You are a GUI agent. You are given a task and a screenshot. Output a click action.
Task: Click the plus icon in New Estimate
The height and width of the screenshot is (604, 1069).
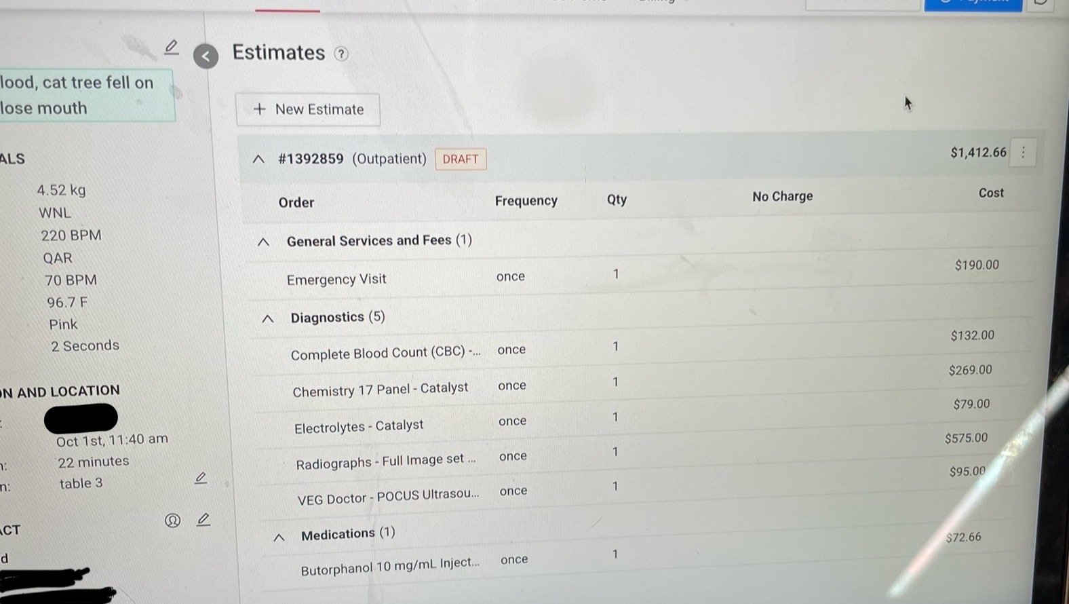pos(259,109)
